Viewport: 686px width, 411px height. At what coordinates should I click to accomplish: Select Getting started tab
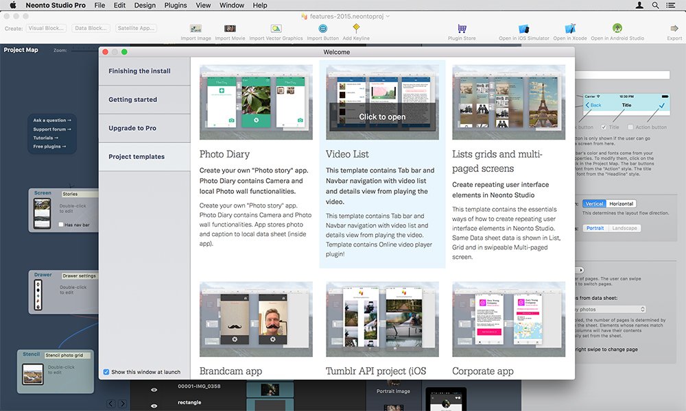(x=144, y=99)
